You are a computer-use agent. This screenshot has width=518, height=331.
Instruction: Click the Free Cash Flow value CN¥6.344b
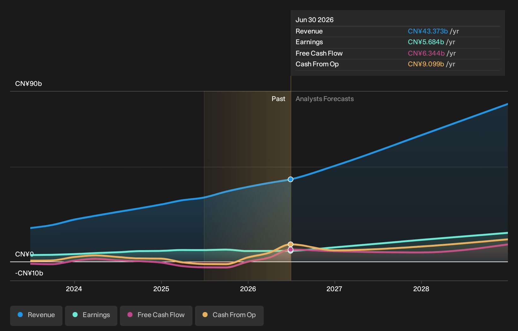(x=426, y=53)
